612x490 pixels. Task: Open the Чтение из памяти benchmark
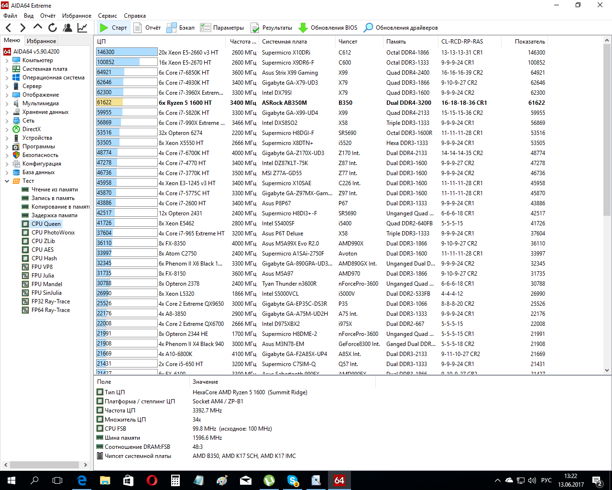coord(50,189)
